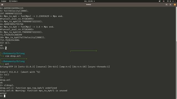Click the screen recording camera tray icon
The height and width of the screenshot is (99, 177).
(x=164, y=1)
